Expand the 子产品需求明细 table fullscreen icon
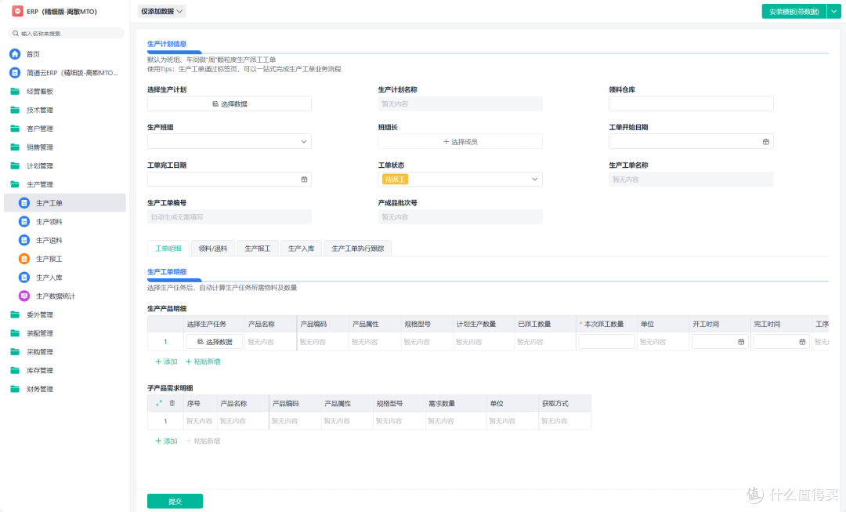 158,404
